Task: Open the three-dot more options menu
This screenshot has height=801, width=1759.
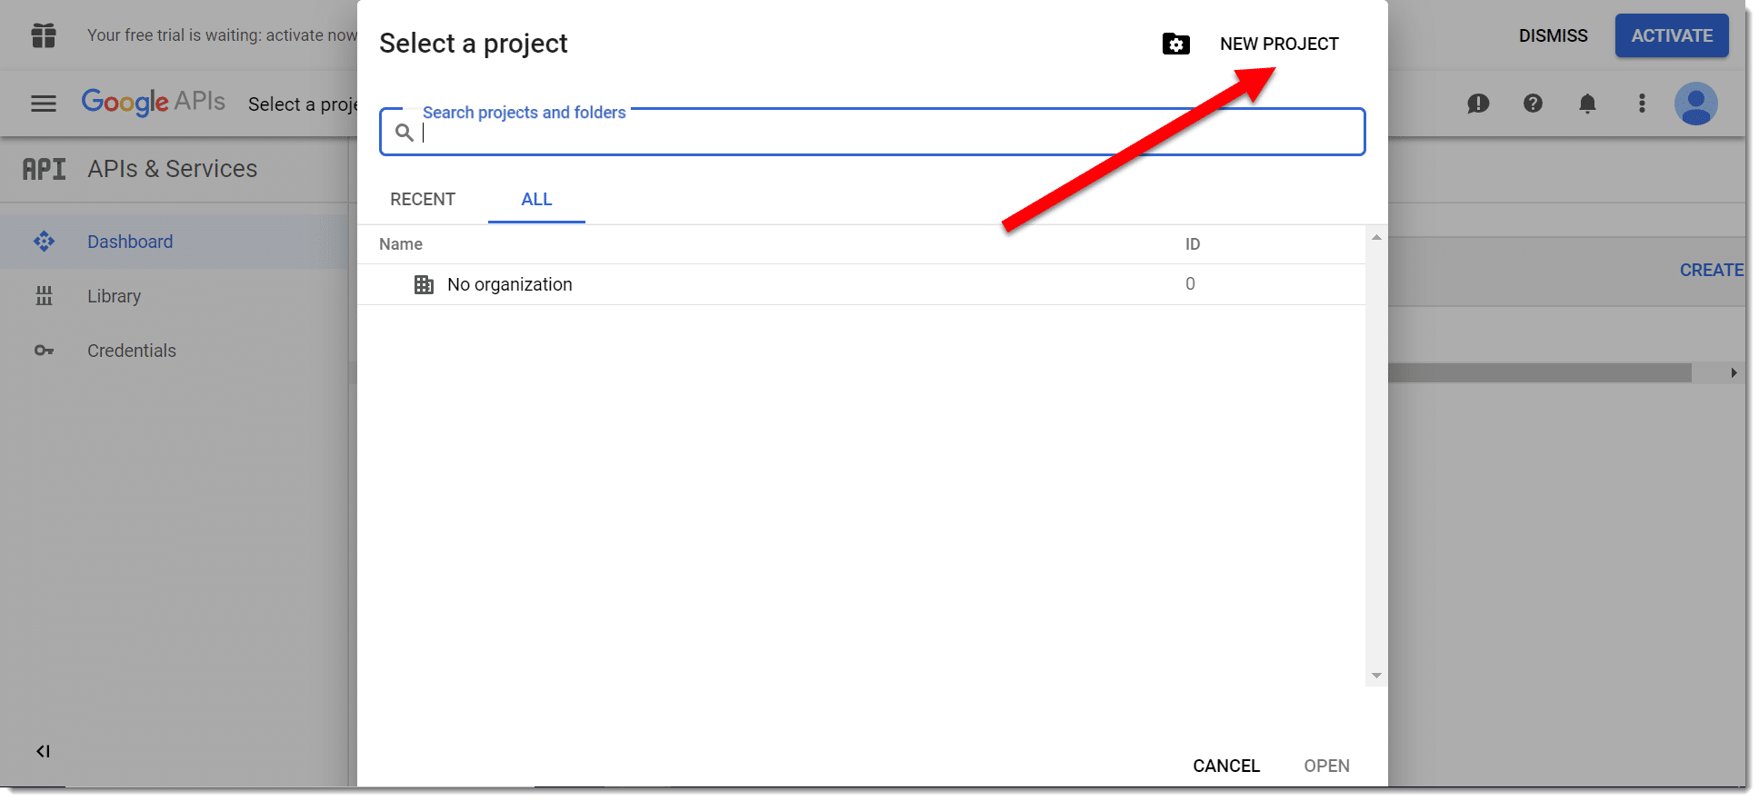Action: pyautogui.click(x=1642, y=104)
